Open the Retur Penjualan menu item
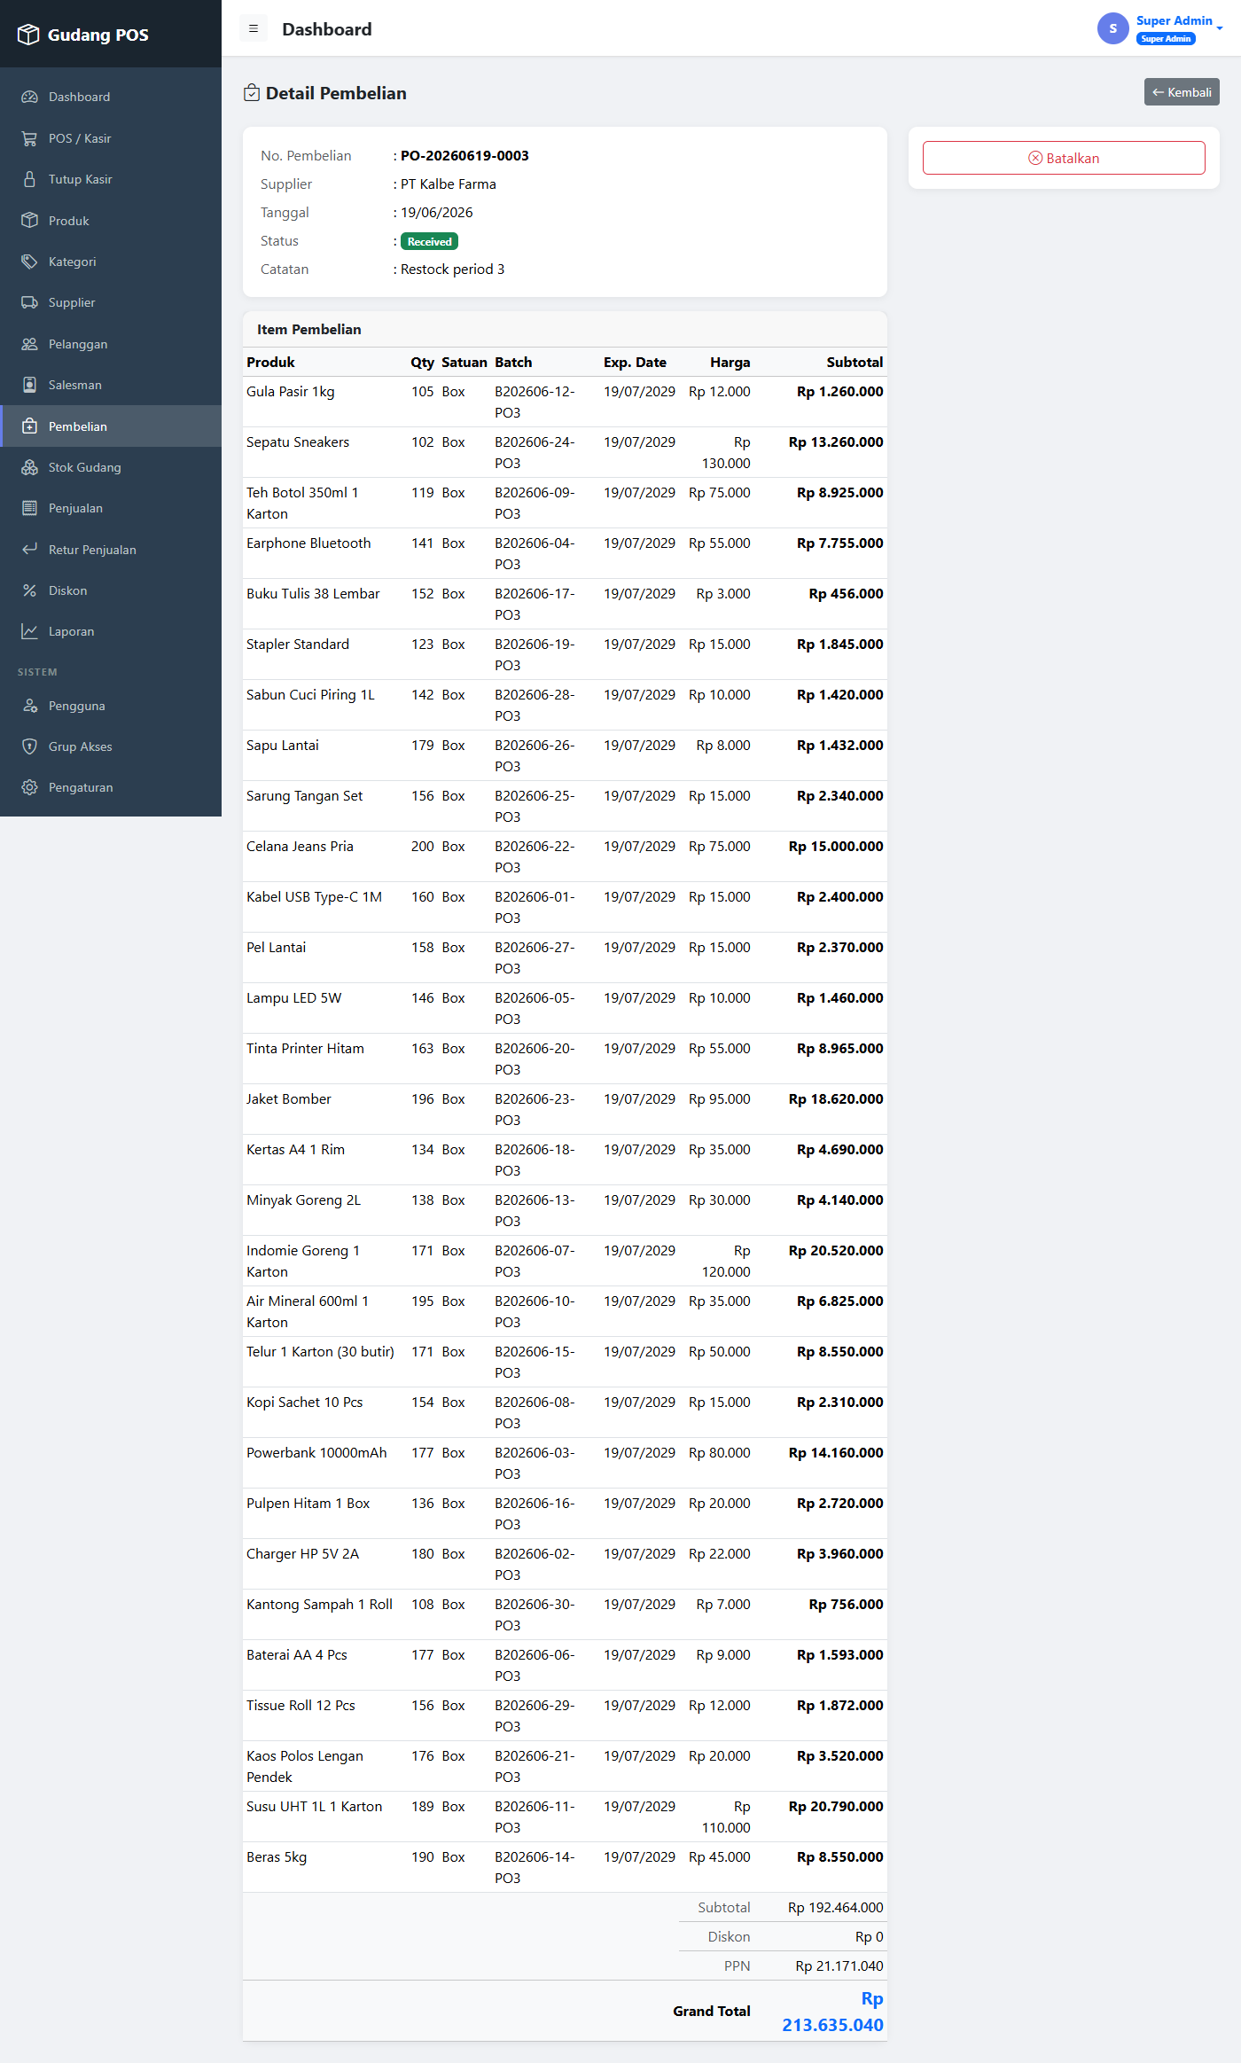1241x2063 pixels. point(111,550)
